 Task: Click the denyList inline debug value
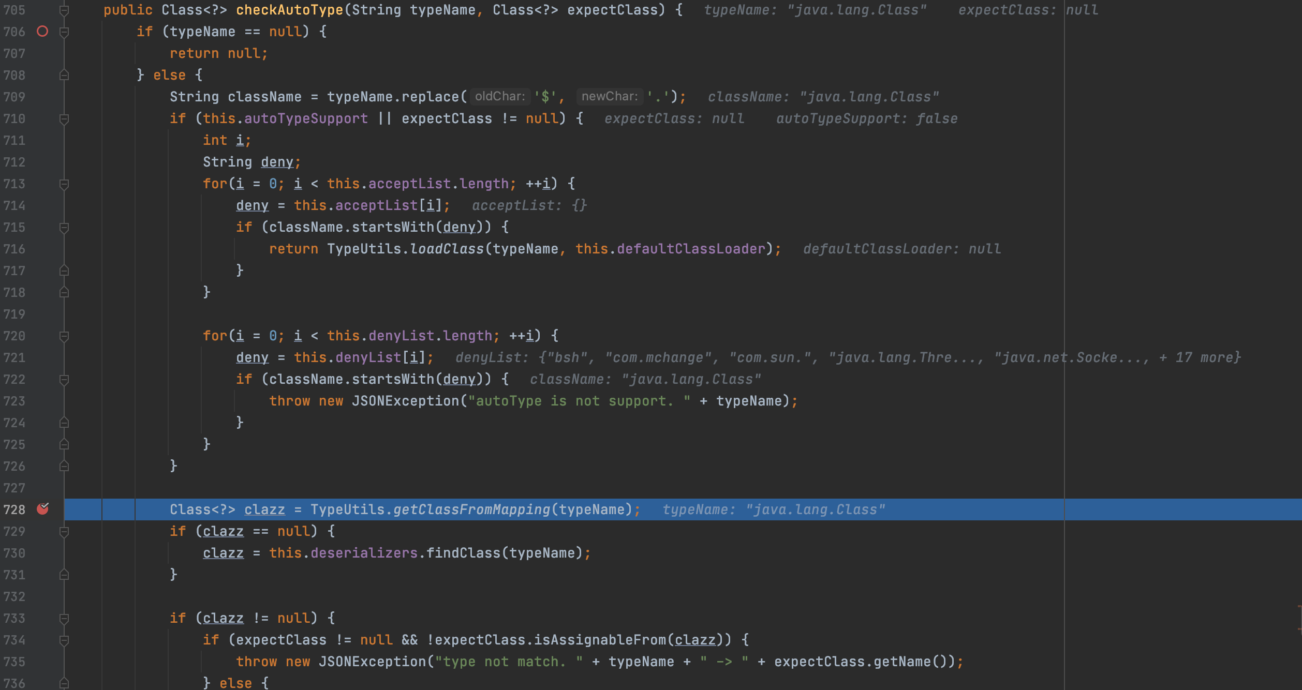tap(848, 357)
